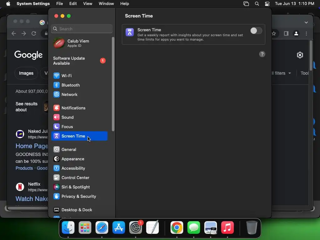Open the Apple menu

pos(8,4)
